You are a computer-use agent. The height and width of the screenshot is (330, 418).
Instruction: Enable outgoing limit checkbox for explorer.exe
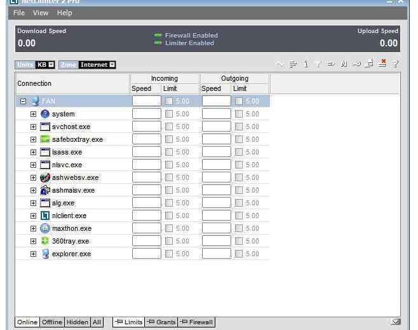(x=239, y=254)
